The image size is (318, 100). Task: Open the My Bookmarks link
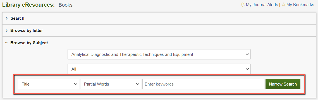tap(300, 5)
